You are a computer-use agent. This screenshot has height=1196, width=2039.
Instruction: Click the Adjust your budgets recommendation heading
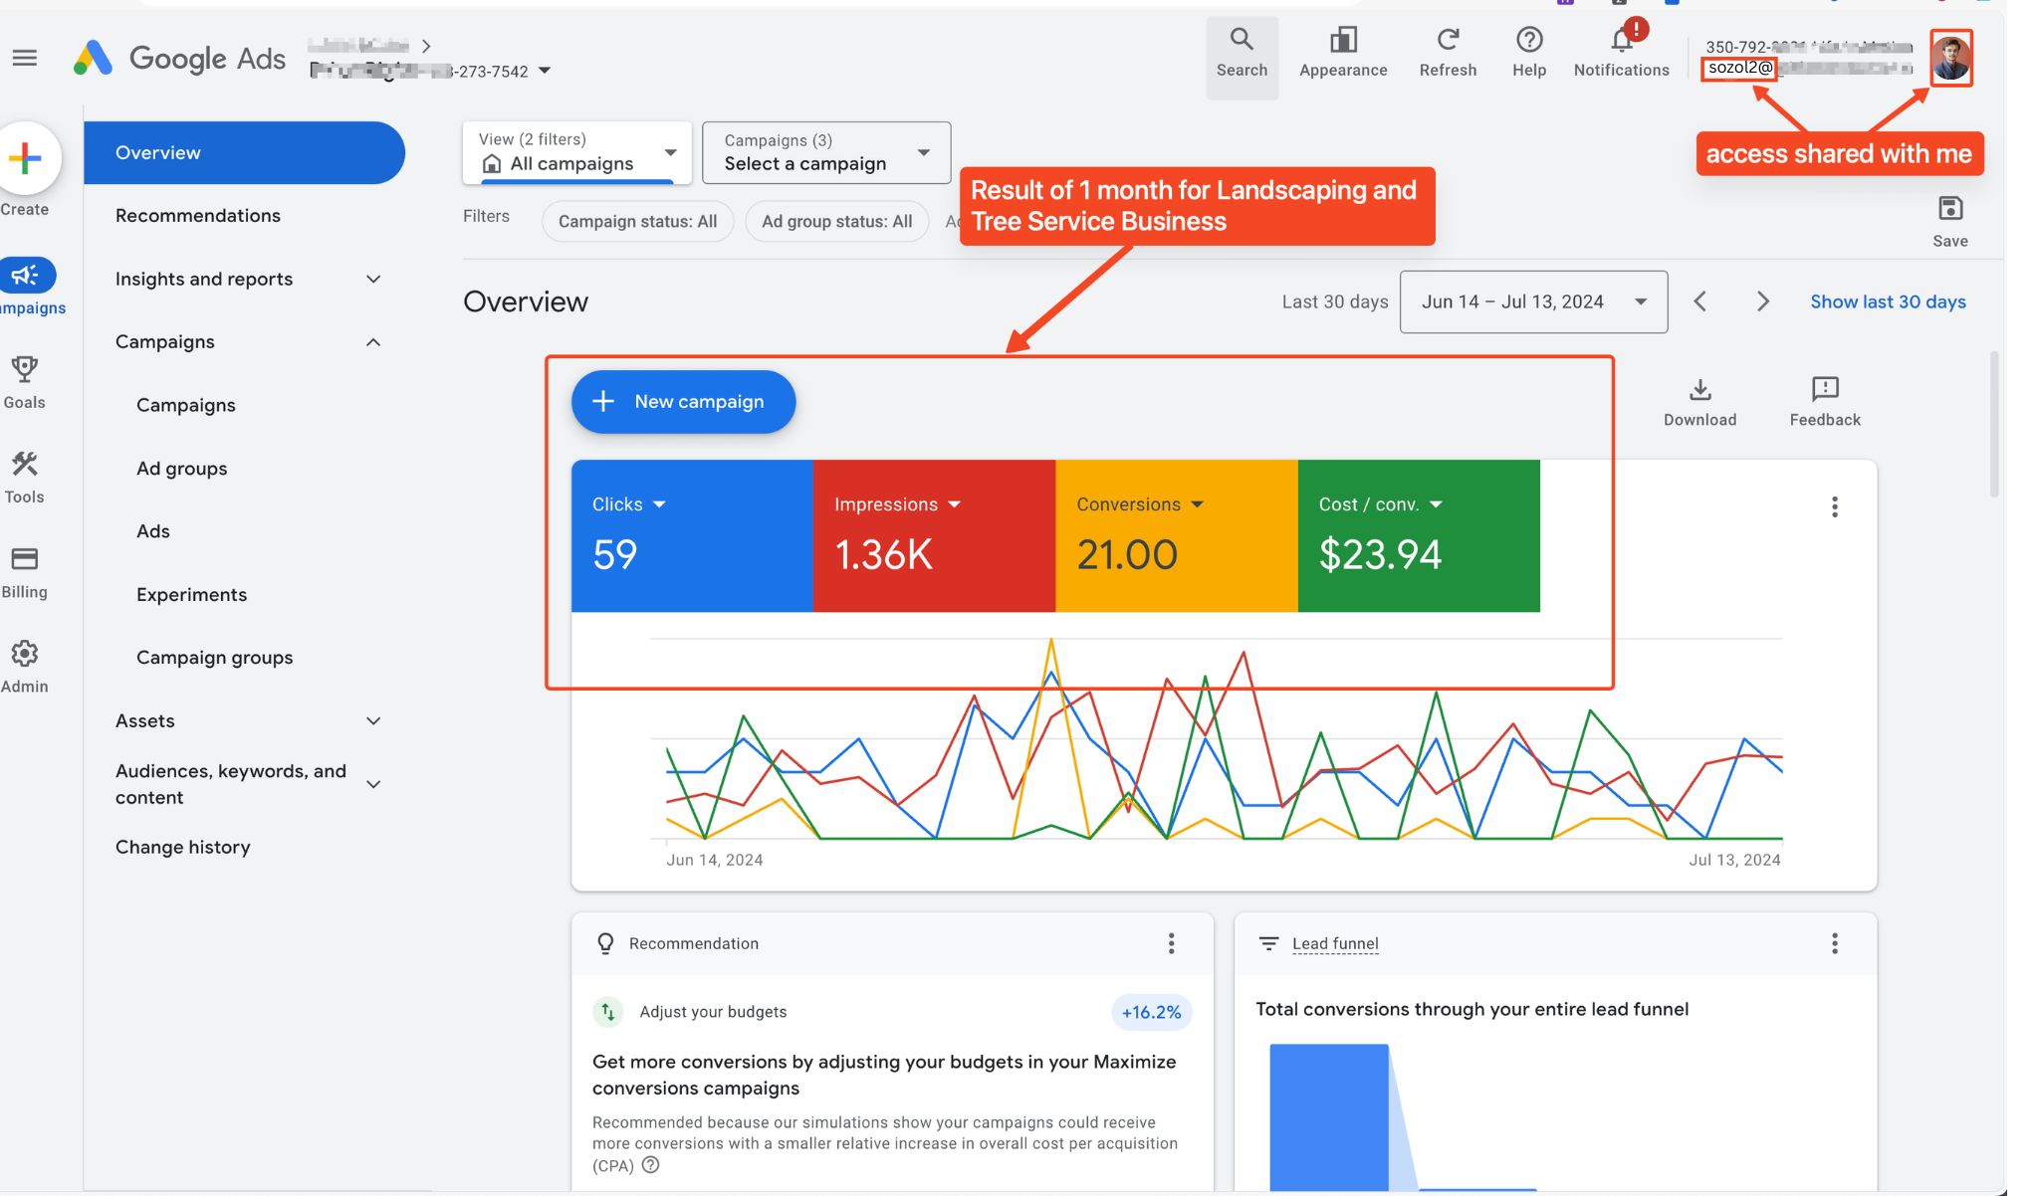click(x=713, y=1012)
